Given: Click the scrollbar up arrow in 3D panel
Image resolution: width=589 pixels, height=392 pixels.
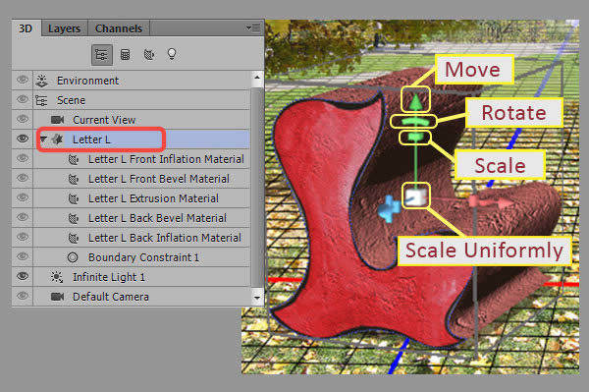Looking at the screenshot, I should click(257, 79).
